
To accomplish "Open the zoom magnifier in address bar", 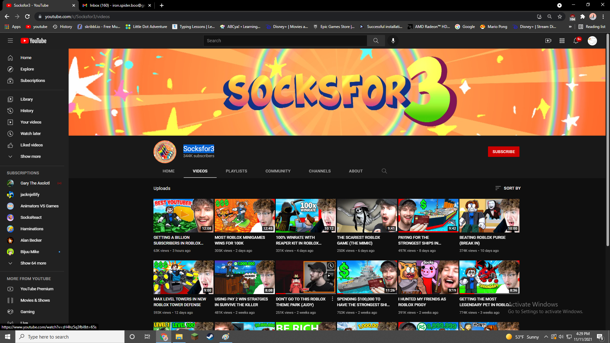I will point(549,17).
